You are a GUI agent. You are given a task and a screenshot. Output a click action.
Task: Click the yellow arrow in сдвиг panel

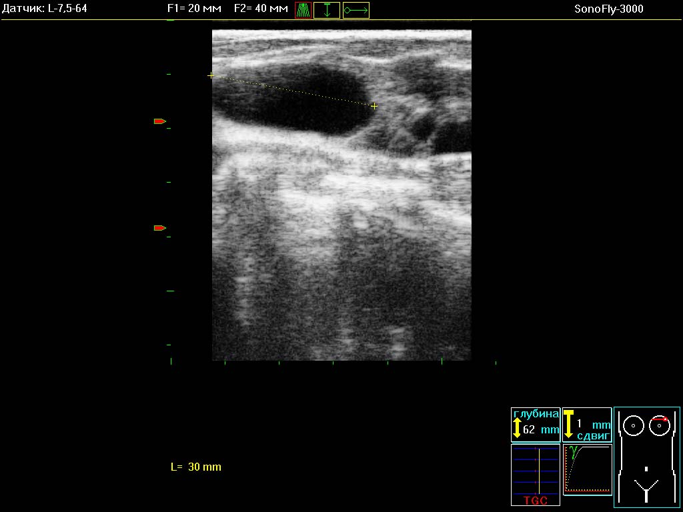[568, 424]
